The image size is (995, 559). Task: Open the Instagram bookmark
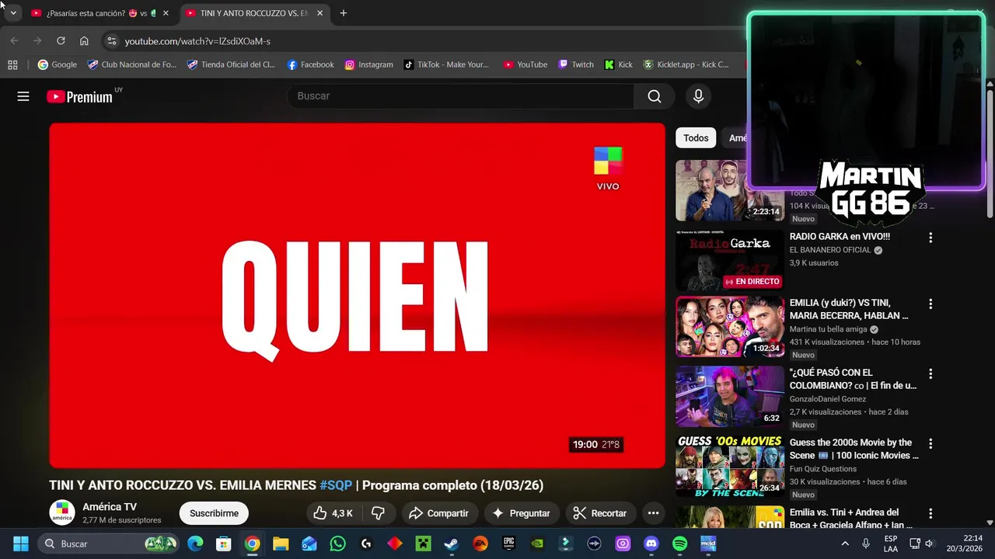click(x=368, y=65)
